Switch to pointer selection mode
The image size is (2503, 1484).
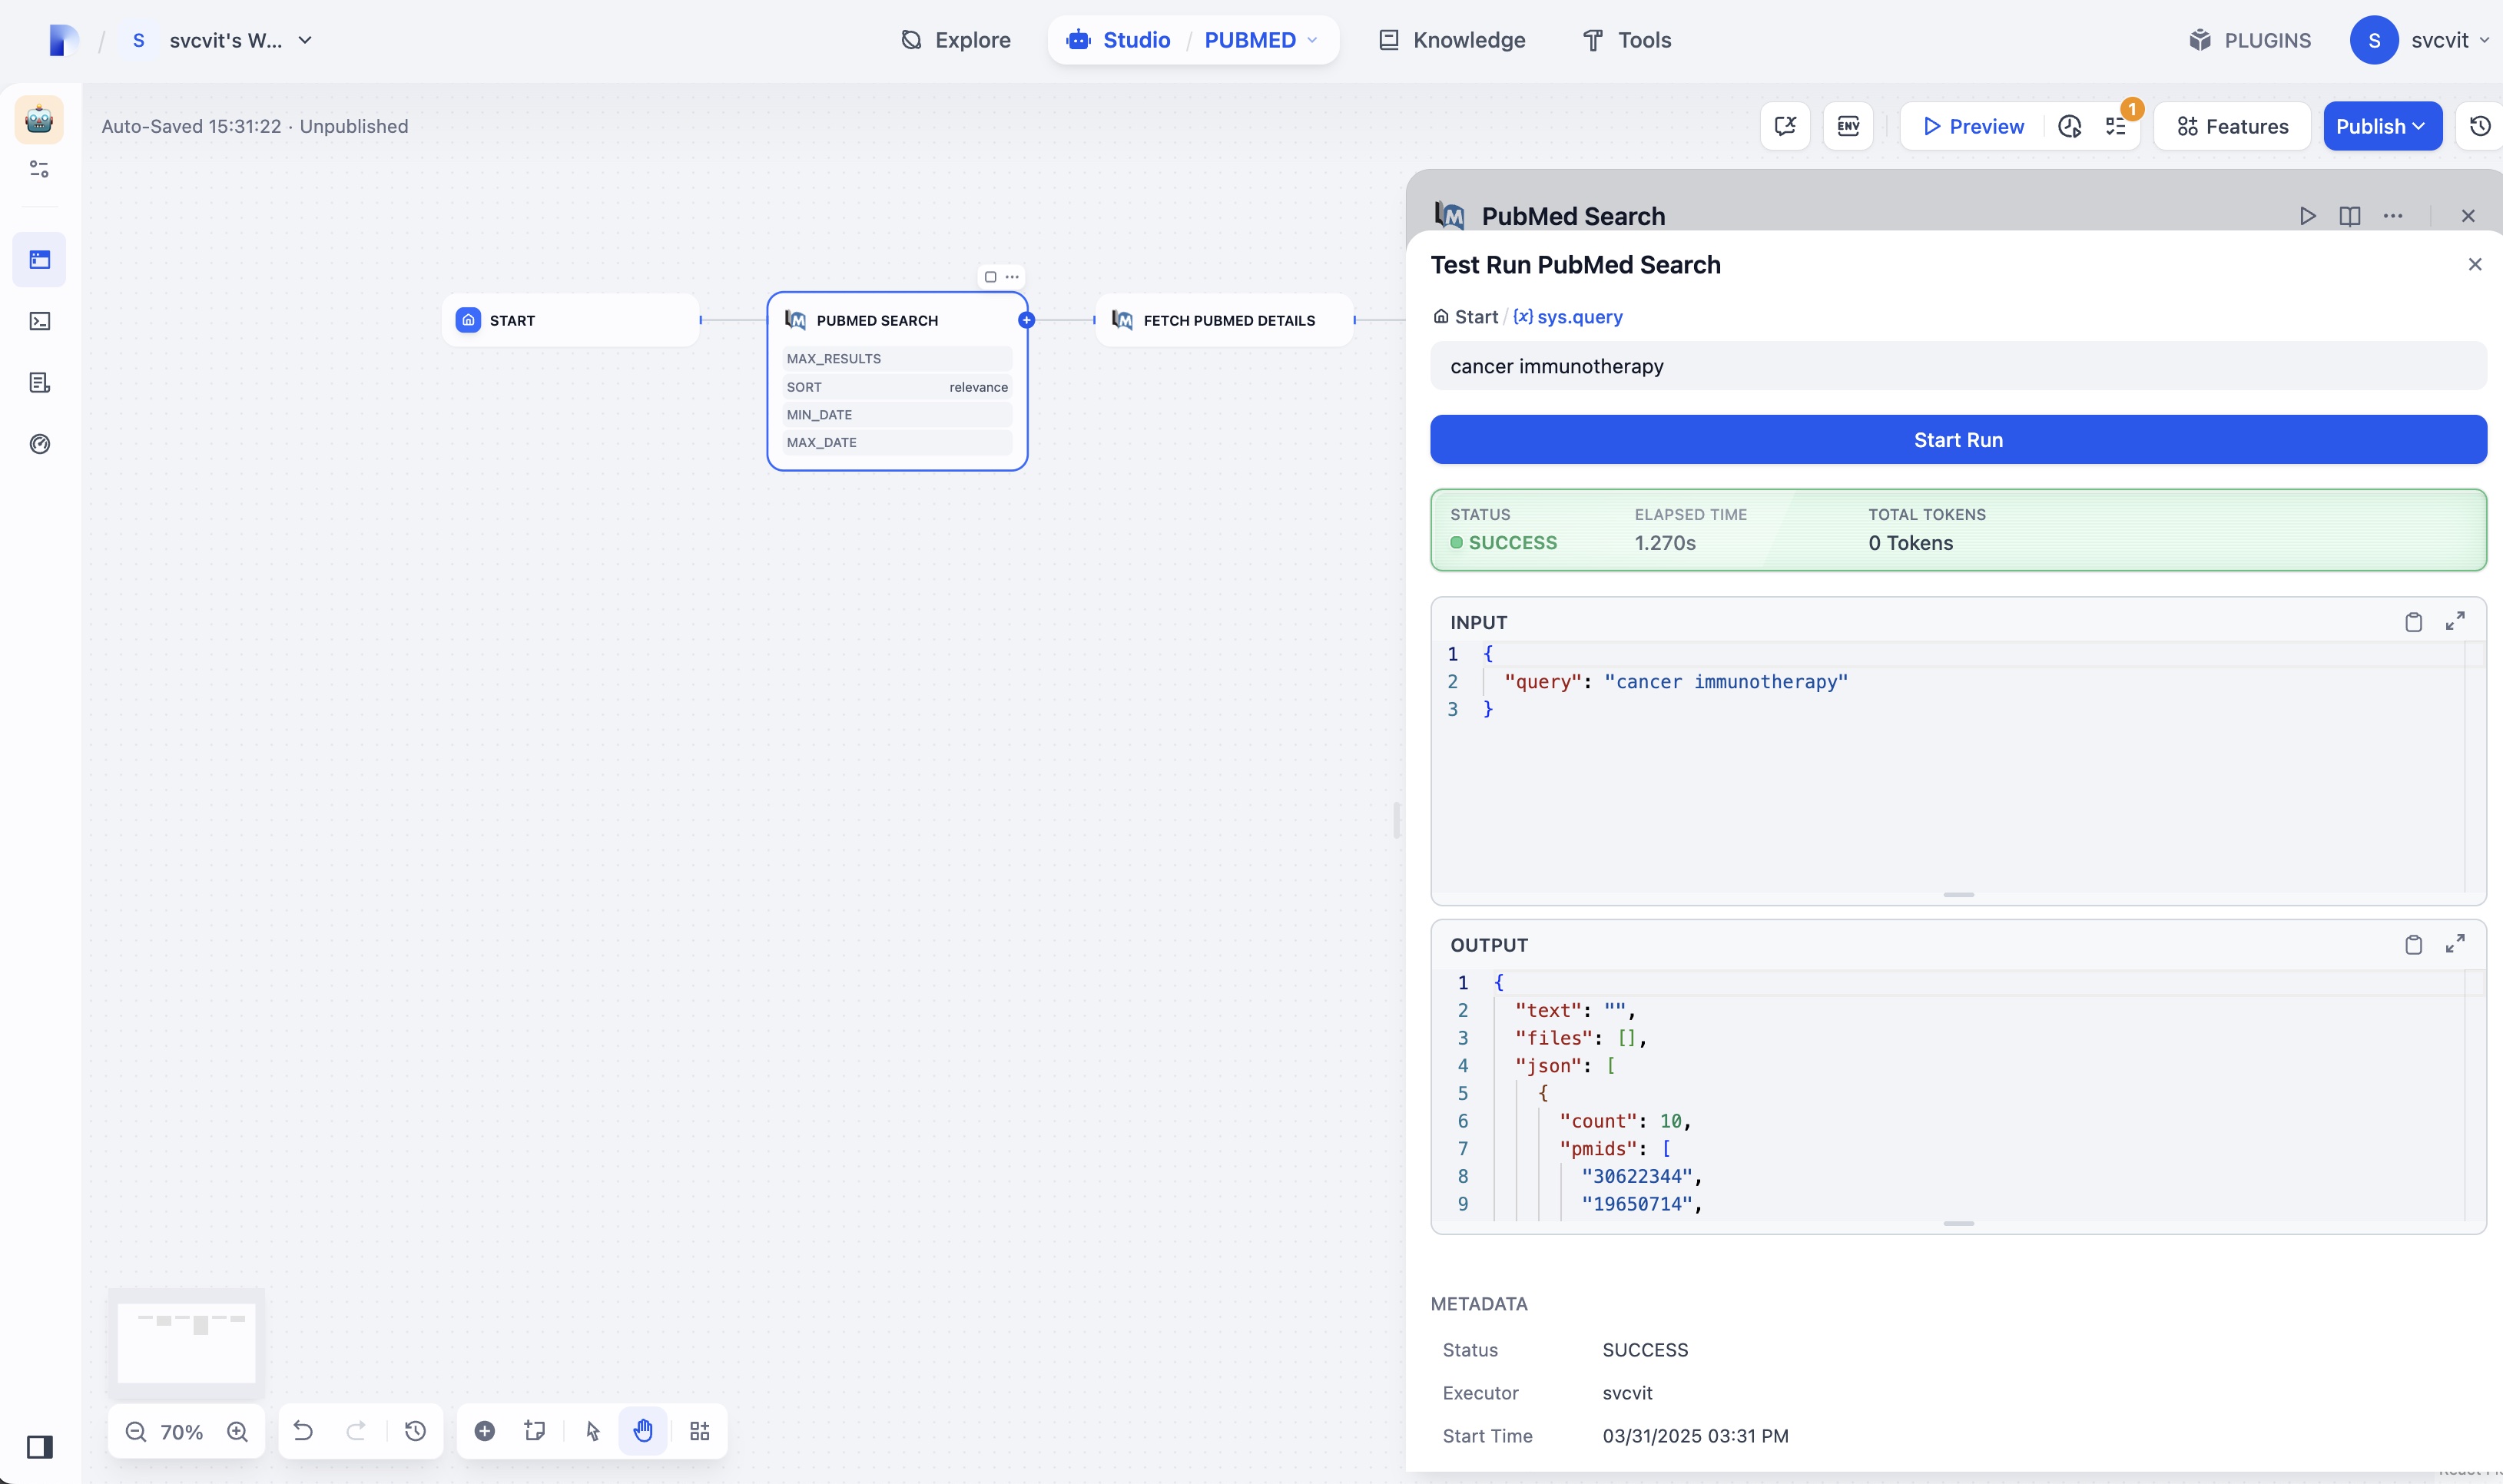(593, 1431)
